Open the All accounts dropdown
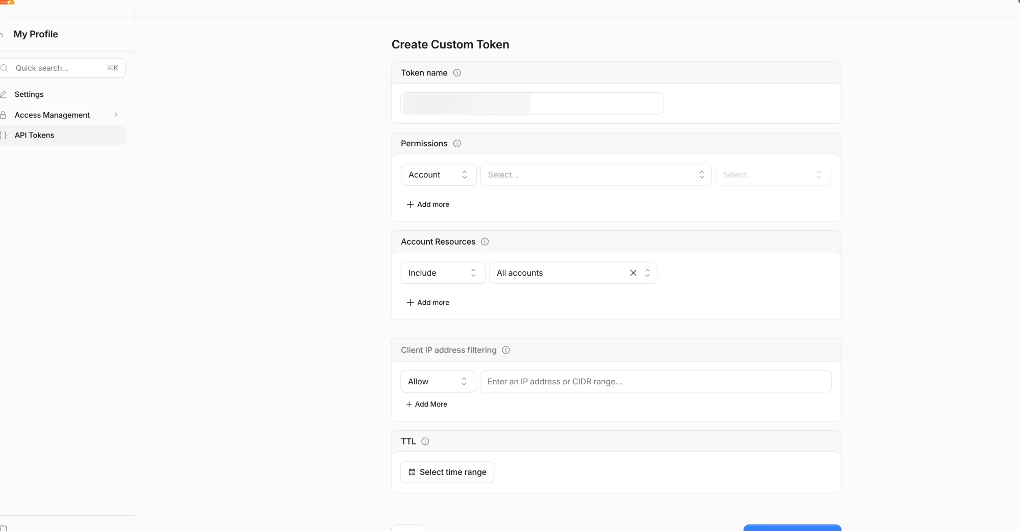This screenshot has width=1020, height=531. (573, 273)
